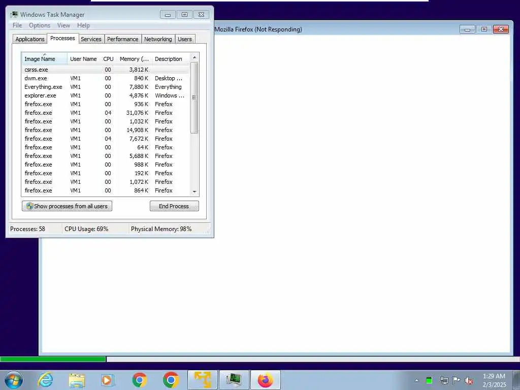Screen dimensions: 520x390
Task: Open the Start menu orb
Action: click(x=14, y=380)
